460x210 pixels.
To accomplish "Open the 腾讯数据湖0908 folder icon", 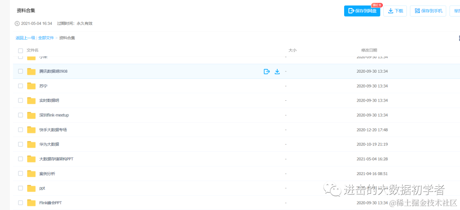I will click(32, 71).
